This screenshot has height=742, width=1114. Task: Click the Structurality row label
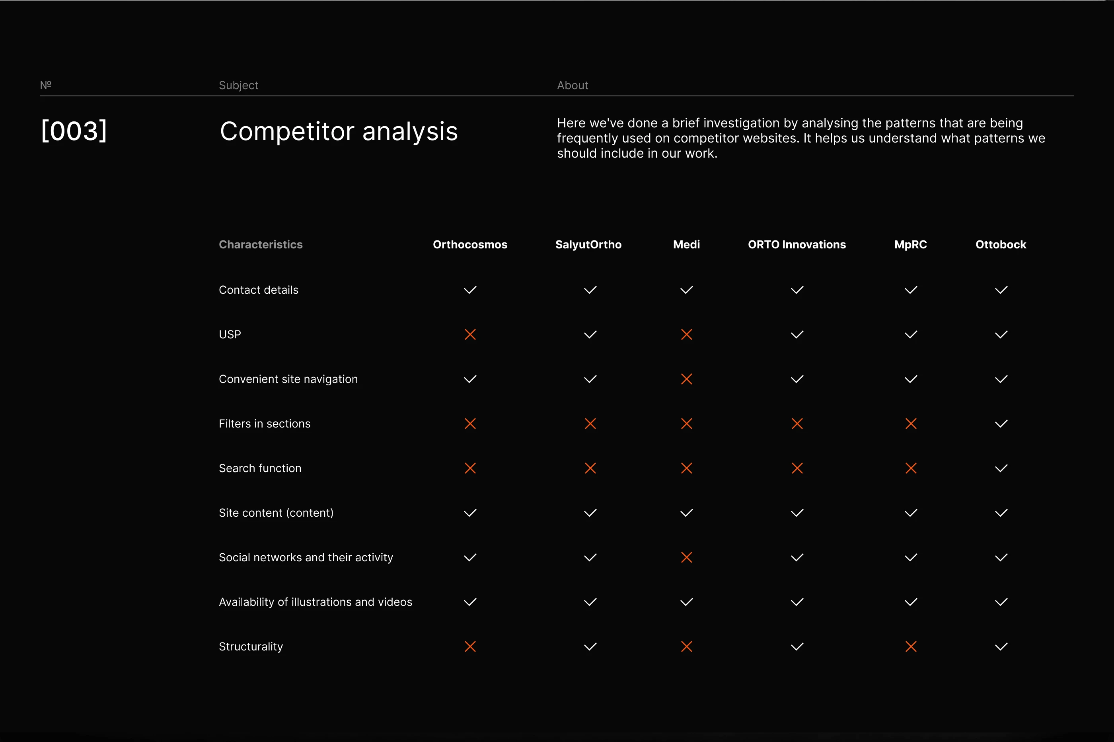click(251, 646)
